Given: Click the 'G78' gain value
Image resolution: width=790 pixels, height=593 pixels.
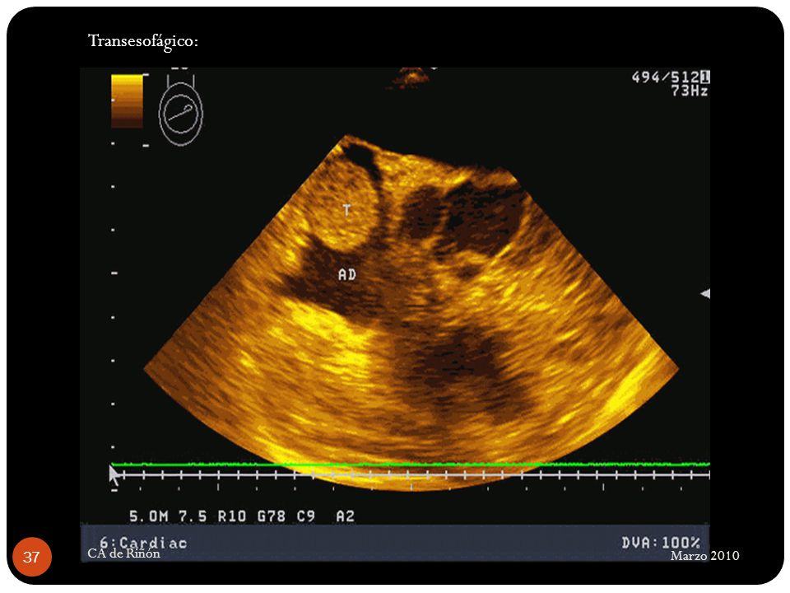Looking at the screenshot, I should (271, 516).
